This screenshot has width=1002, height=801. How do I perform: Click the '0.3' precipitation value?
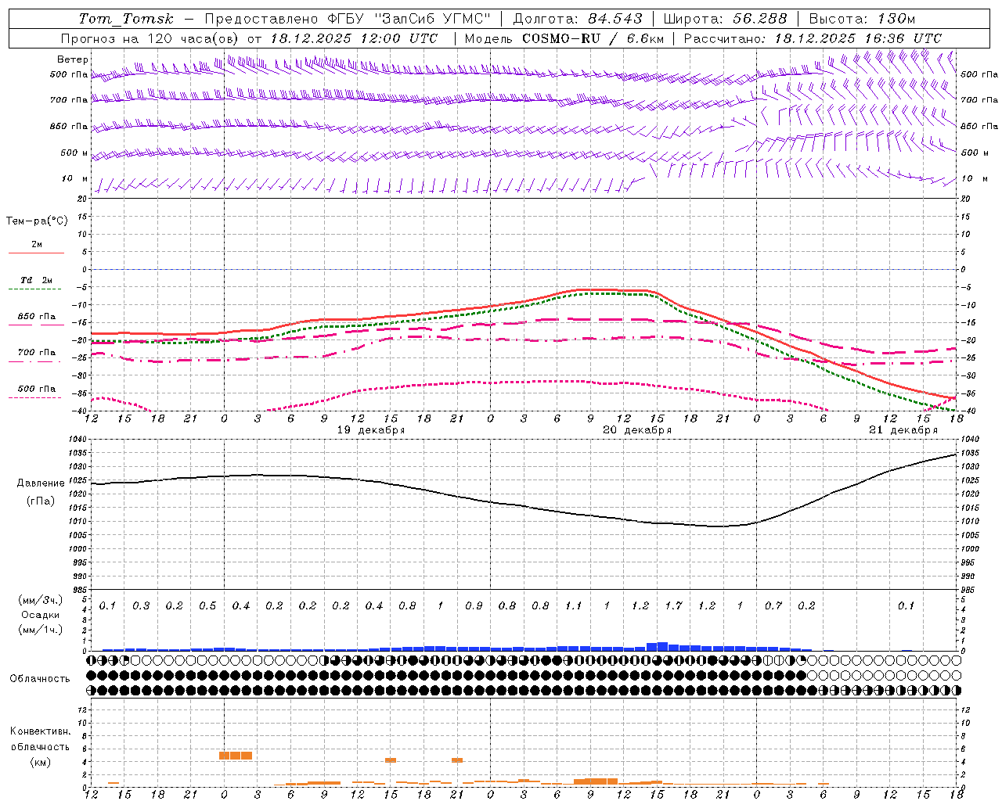click(141, 606)
